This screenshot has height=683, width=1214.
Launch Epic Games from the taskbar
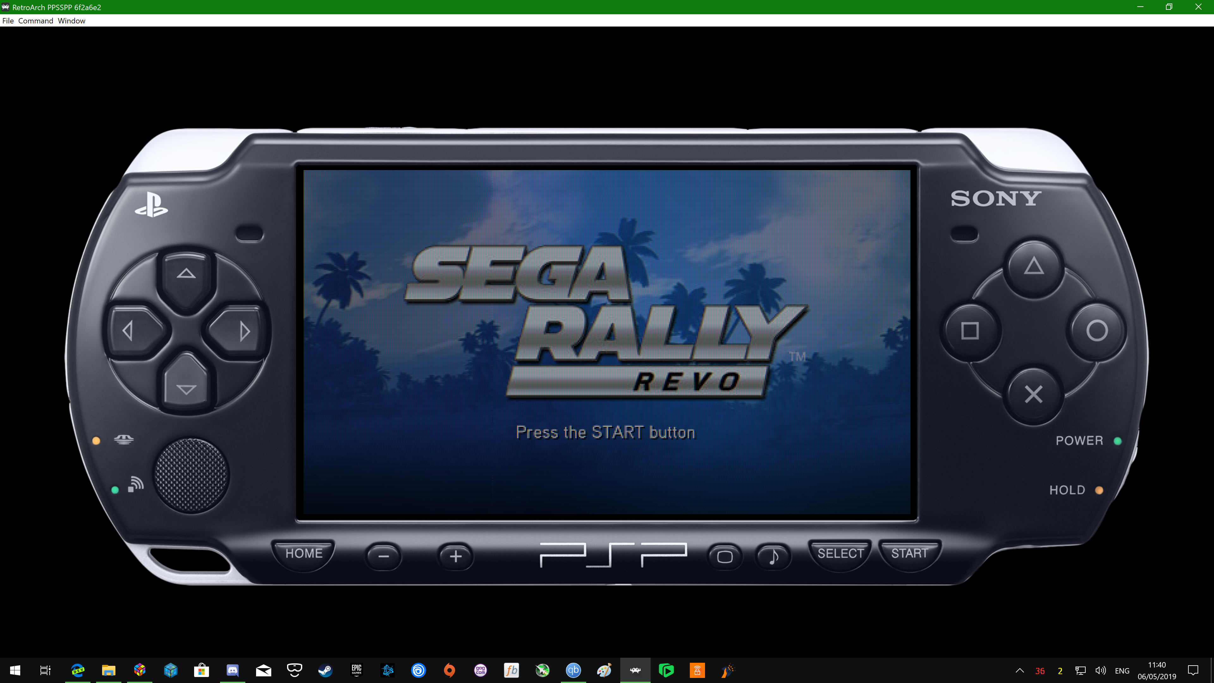[x=356, y=670]
